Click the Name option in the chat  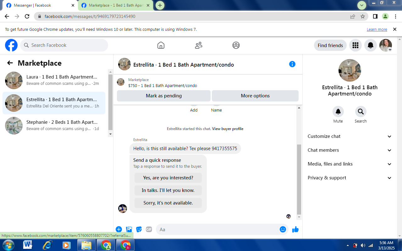click(x=217, y=110)
